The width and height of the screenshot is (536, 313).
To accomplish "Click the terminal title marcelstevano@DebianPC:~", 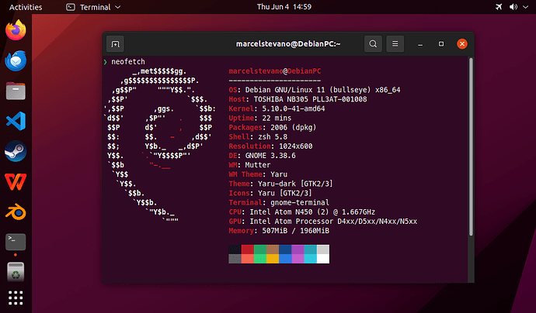I will point(288,44).
